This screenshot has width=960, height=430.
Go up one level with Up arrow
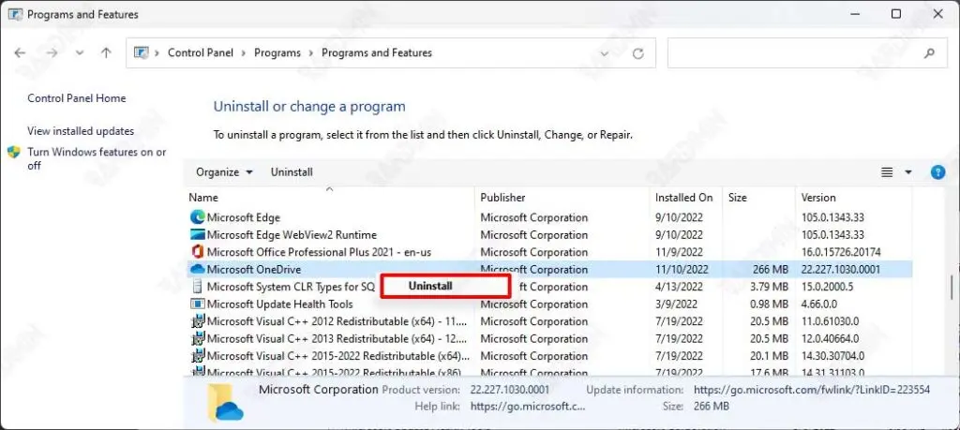[x=106, y=53]
